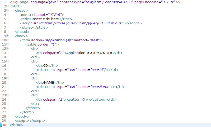Image resolution: width=211 pixels, height=130 pixels.
Task: Click the closing </head> tag on line 8
Action: 22,32
